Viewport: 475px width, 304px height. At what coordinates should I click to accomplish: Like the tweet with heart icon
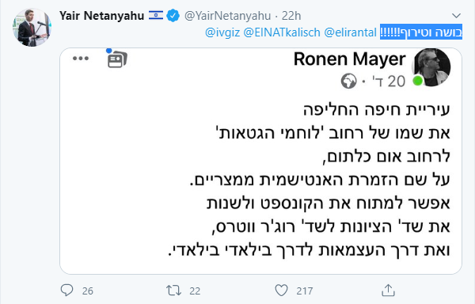[x=281, y=291]
